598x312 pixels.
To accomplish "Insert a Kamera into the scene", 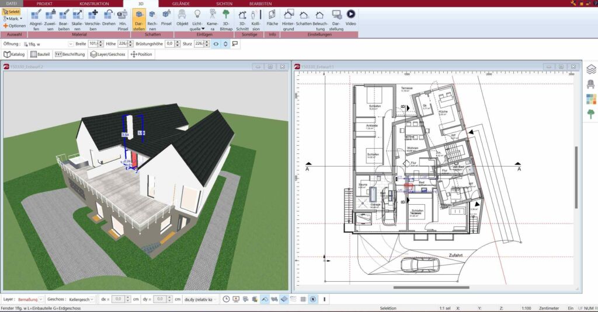I will click(x=213, y=20).
